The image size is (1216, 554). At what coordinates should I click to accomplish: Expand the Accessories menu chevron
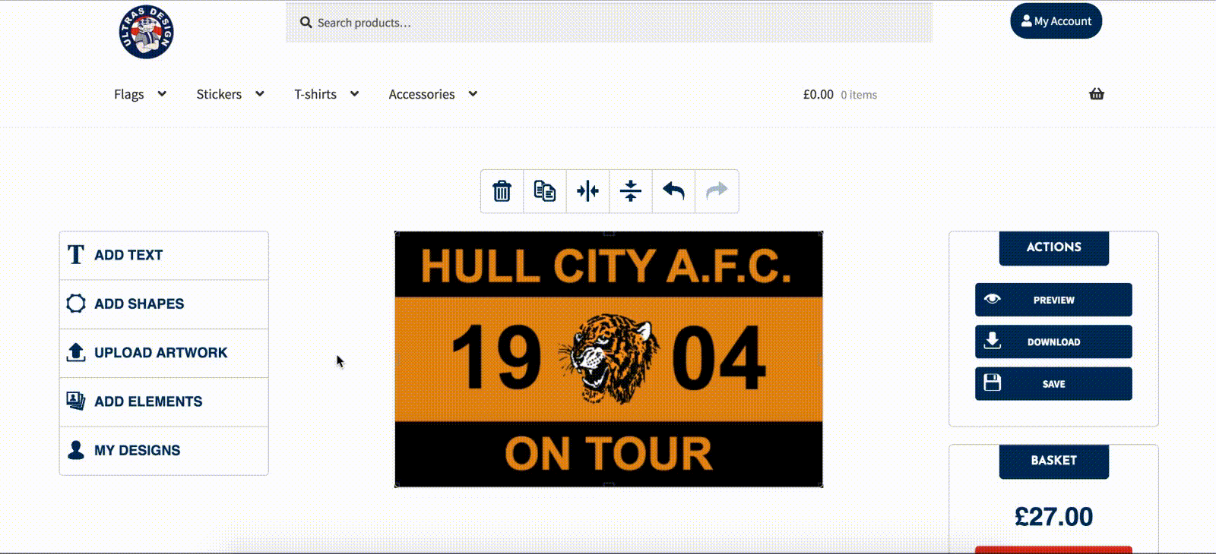tap(473, 94)
